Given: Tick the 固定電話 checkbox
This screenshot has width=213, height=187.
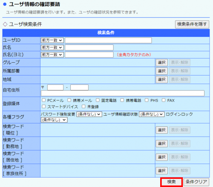Looking at the screenshot, I should click(98, 100).
